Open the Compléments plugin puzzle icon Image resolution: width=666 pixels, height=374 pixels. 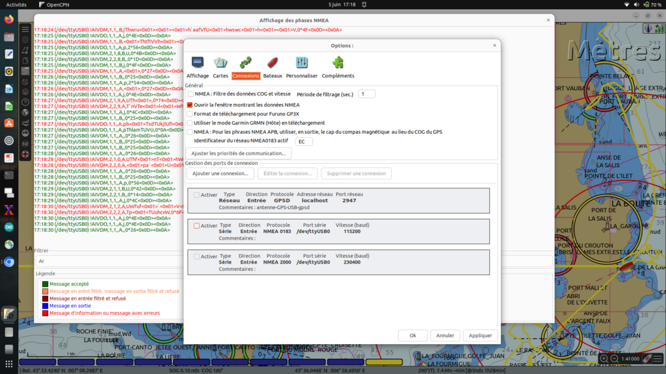click(338, 63)
